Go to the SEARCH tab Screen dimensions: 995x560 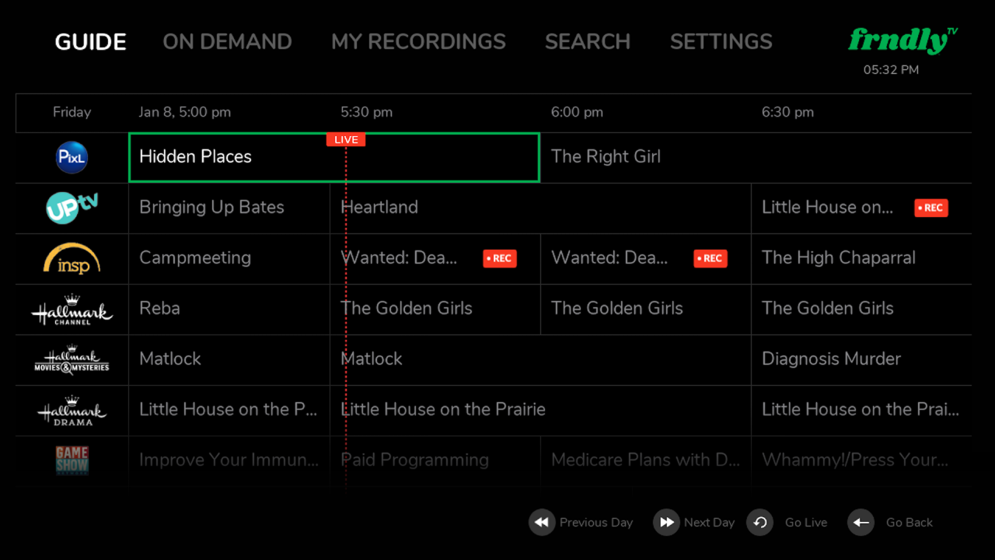pyautogui.click(x=588, y=42)
